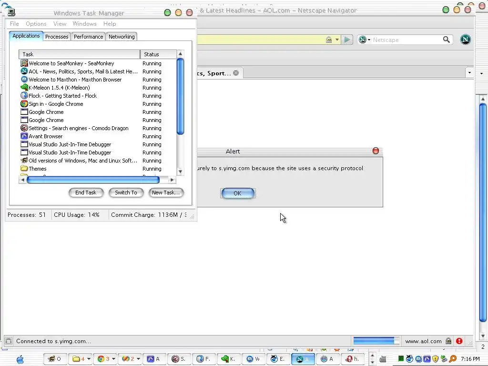488x366 pixels.
Task: Click the Switch To button
Action: tap(126, 193)
